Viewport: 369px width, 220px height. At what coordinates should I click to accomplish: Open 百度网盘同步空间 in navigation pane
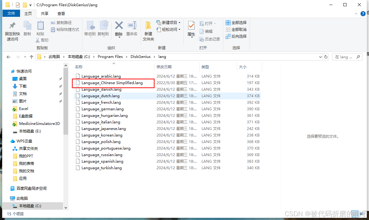pos(32,188)
